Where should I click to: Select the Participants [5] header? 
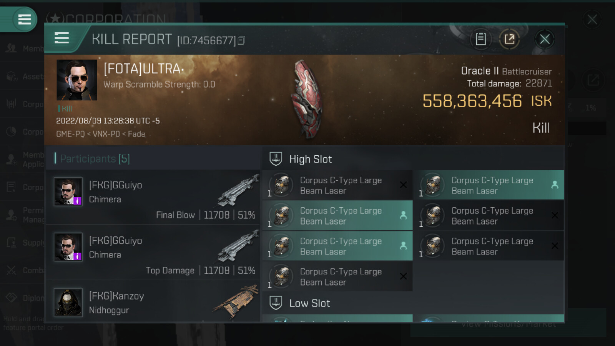click(95, 158)
